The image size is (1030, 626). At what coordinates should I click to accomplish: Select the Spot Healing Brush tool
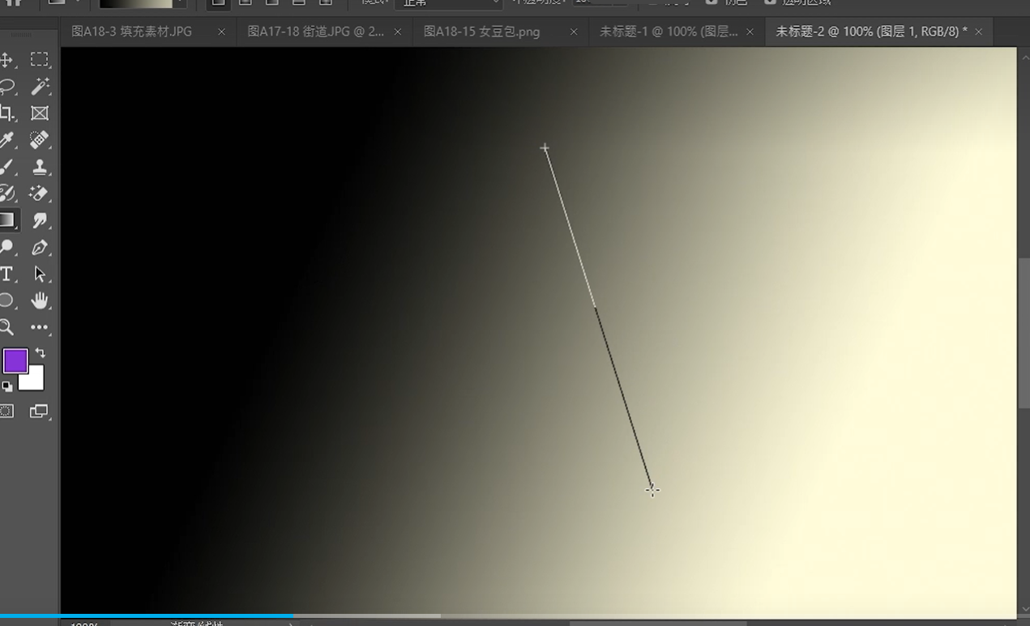click(x=39, y=140)
